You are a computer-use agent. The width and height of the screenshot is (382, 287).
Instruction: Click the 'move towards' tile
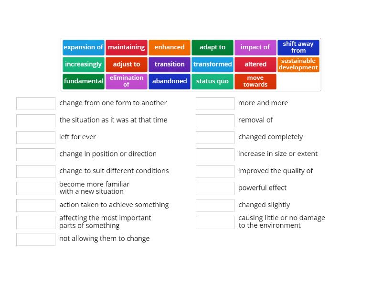255,81
